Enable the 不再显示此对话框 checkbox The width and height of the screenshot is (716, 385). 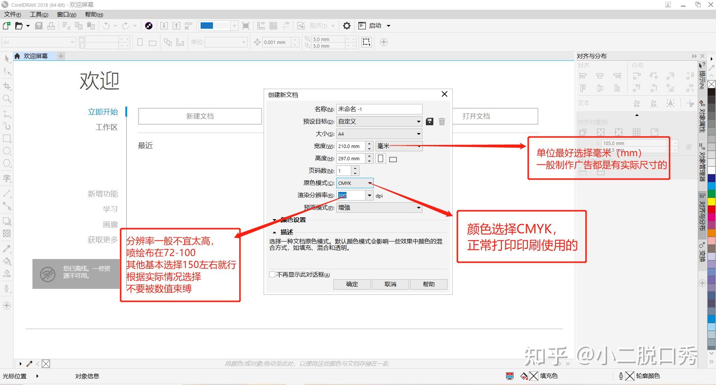pyautogui.click(x=272, y=274)
